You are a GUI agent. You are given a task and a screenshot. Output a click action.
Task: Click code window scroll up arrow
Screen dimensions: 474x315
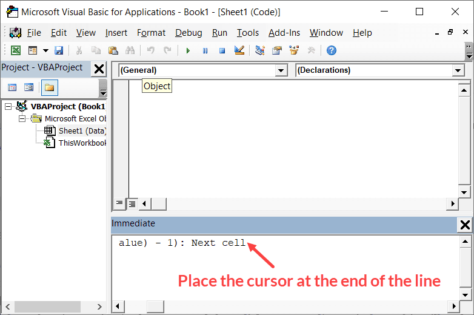coord(464,90)
